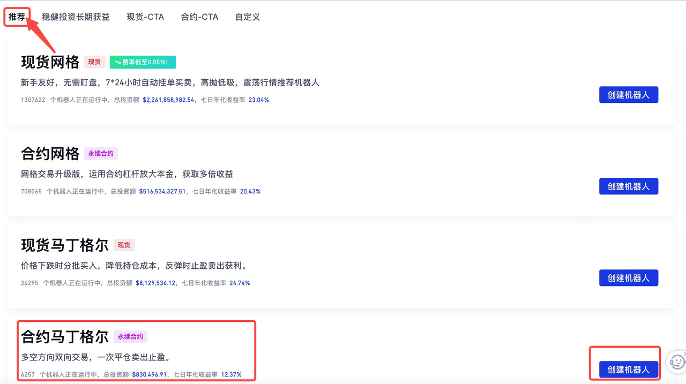686x384 pixels.
Task: Click the 现货 tag beside 现货网格
Action: pyautogui.click(x=94, y=62)
